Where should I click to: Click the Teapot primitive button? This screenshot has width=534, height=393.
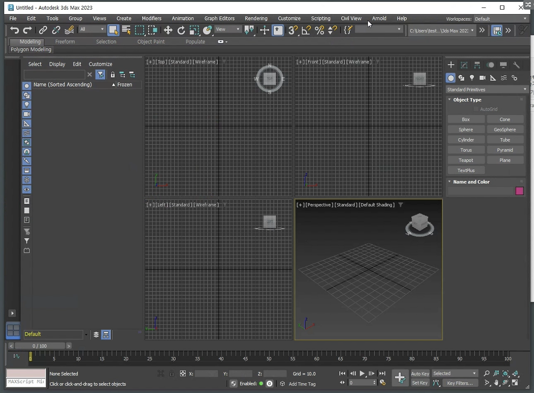point(466,160)
